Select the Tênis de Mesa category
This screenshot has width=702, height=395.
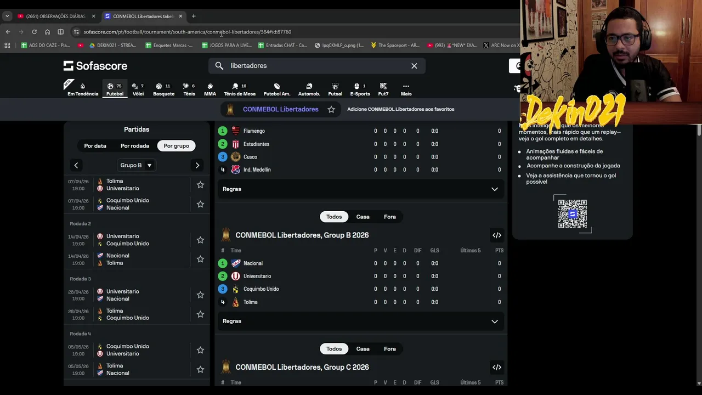point(240,89)
